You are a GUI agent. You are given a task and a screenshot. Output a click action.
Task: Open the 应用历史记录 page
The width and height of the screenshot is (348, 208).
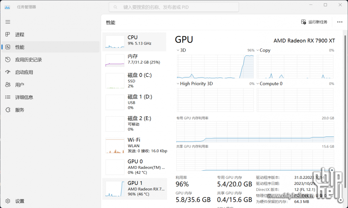[28, 59]
